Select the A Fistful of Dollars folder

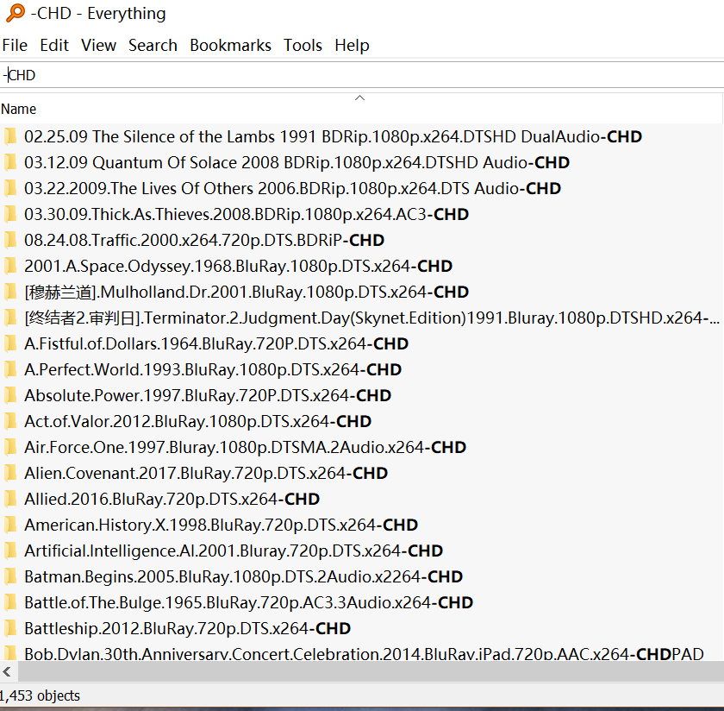pyautogui.click(x=215, y=343)
